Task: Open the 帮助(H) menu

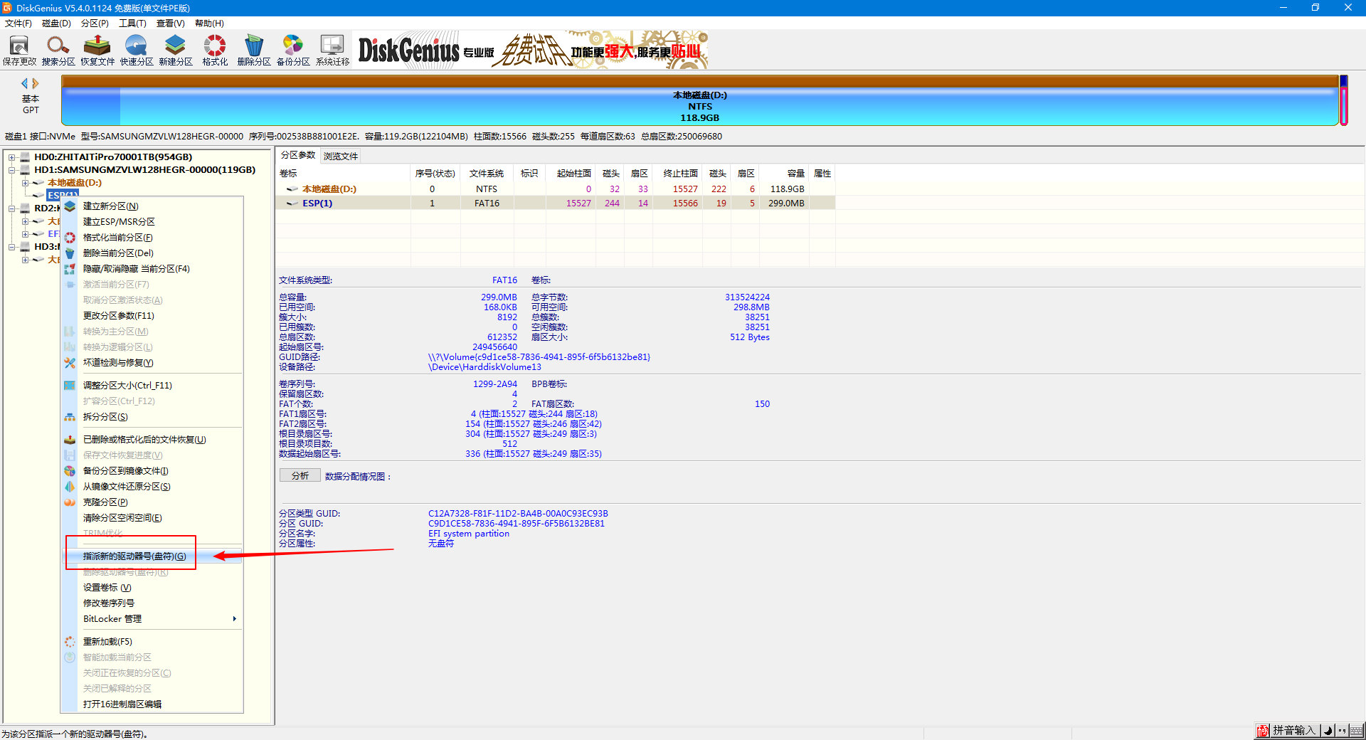Action: click(209, 23)
